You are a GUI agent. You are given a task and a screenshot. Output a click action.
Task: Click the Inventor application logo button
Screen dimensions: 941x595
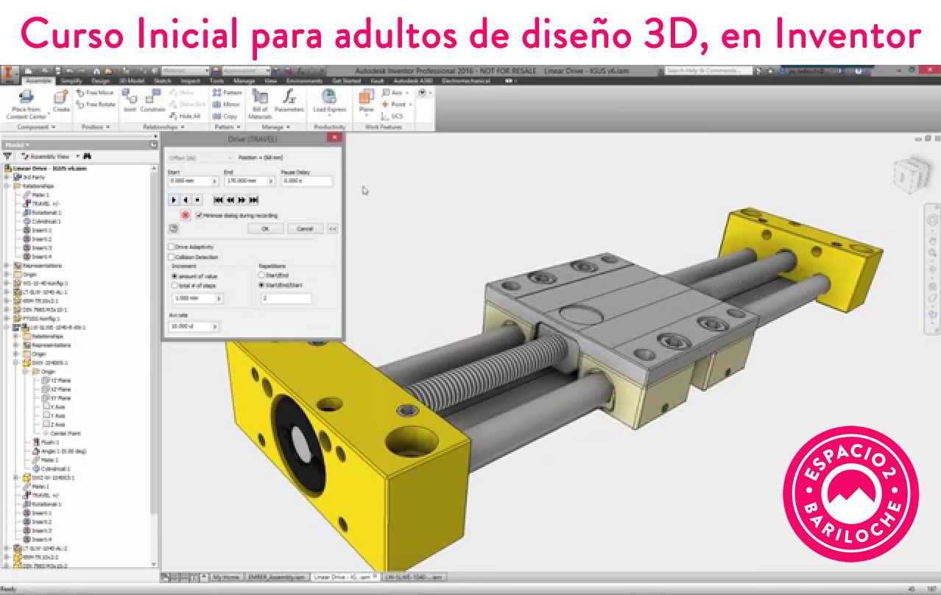pyautogui.click(x=9, y=74)
